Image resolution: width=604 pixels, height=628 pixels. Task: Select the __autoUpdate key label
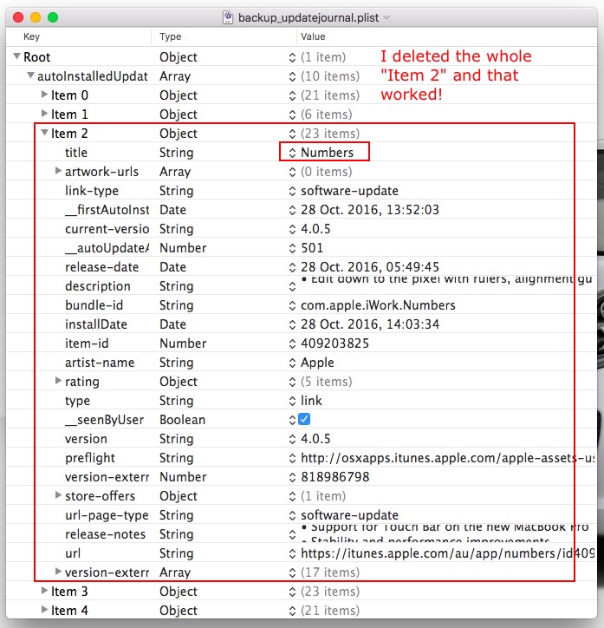pyautogui.click(x=107, y=248)
